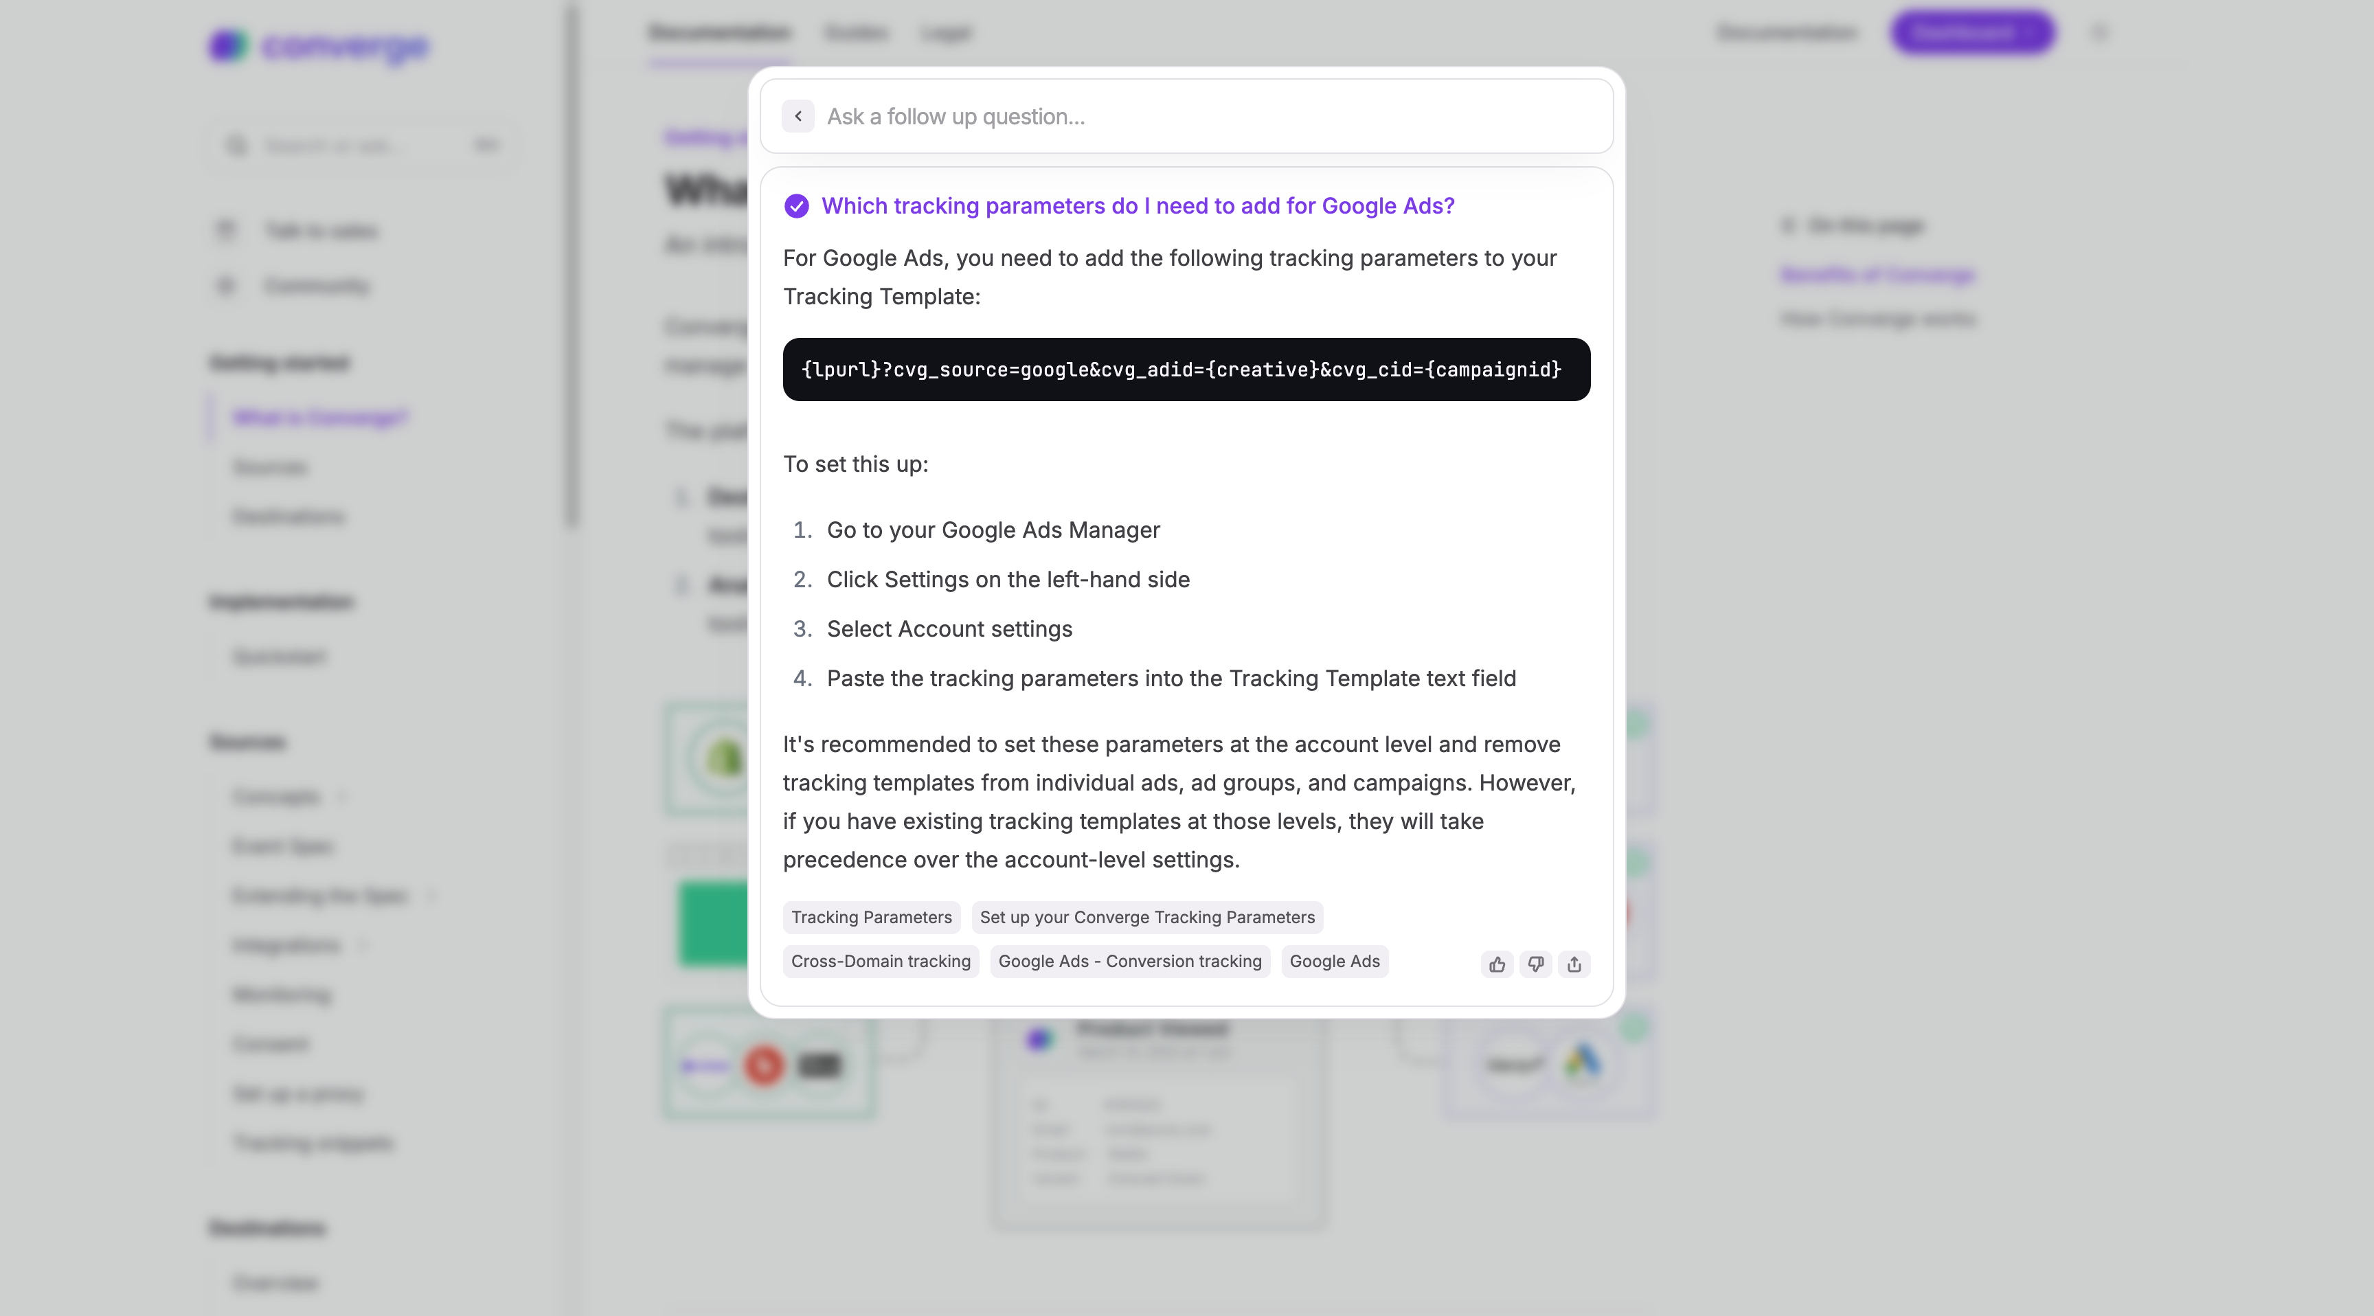2374x1316 pixels.
Task: Click the tracking template code block
Action: (x=1186, y=370)
